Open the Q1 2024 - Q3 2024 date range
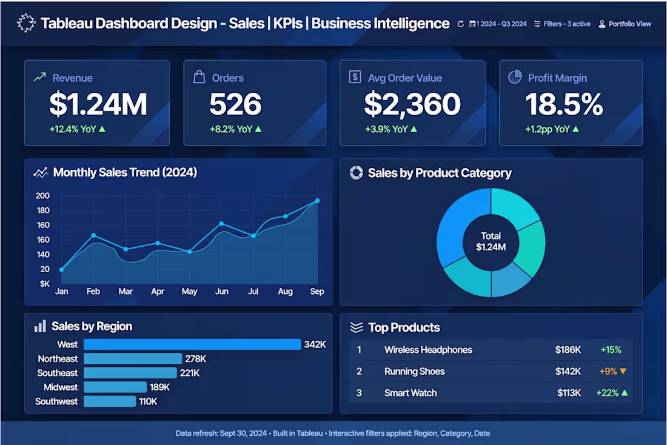 (x=498, y=24)
